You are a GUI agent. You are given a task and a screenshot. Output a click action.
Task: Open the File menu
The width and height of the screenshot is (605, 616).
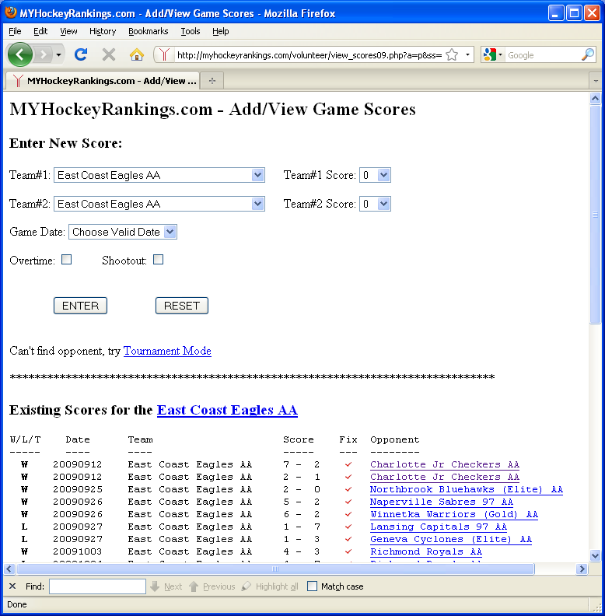tap(15, 31)
